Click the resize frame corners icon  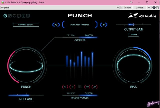pos(28,16)
